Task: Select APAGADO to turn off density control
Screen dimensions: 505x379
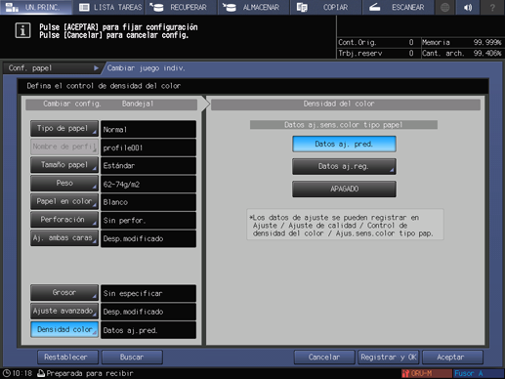Action: tap(344, 189)
